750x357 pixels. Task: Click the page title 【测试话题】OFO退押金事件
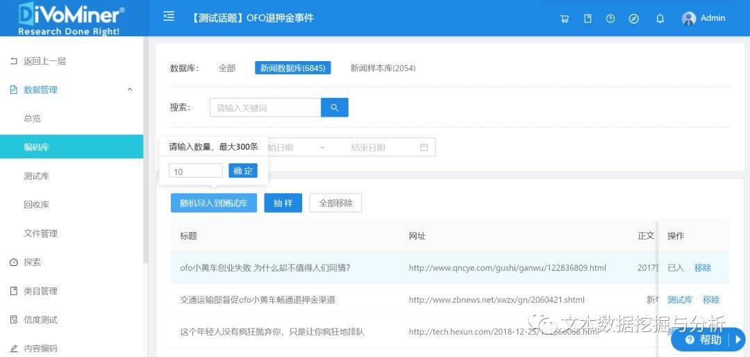tap(251, 18)
